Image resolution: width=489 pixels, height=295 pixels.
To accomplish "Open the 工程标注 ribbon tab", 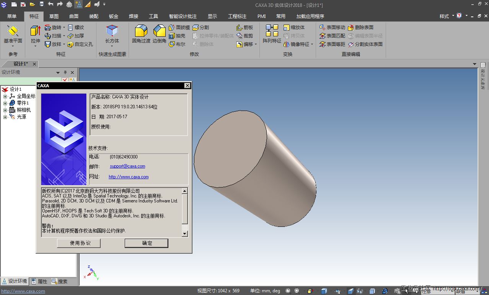I will coord(237,16).
